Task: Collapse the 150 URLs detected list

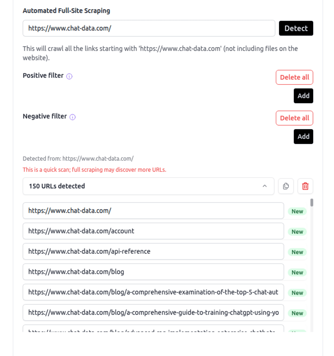Action: (264, 186)
